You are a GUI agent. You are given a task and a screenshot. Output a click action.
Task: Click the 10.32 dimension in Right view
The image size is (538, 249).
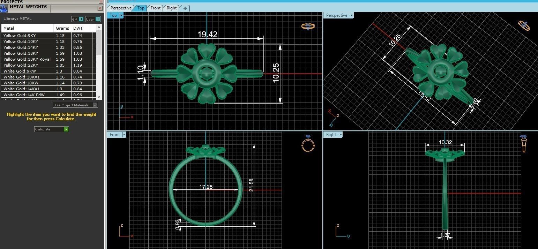[445, 142]
